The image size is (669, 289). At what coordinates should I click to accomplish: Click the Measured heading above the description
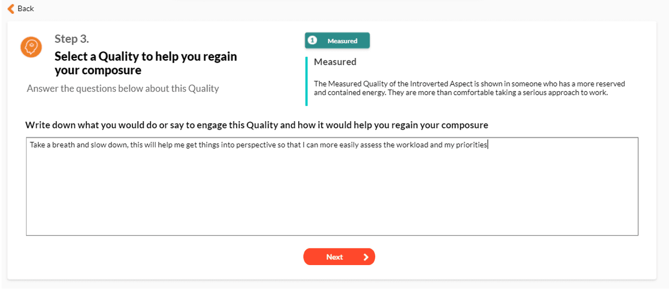tap(335, 62)
